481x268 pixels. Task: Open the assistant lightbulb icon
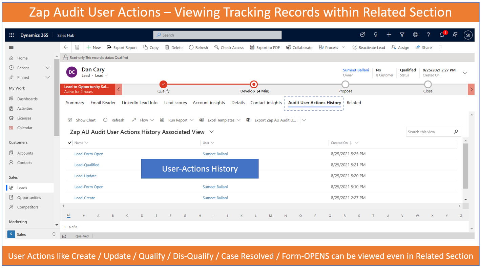376,35
